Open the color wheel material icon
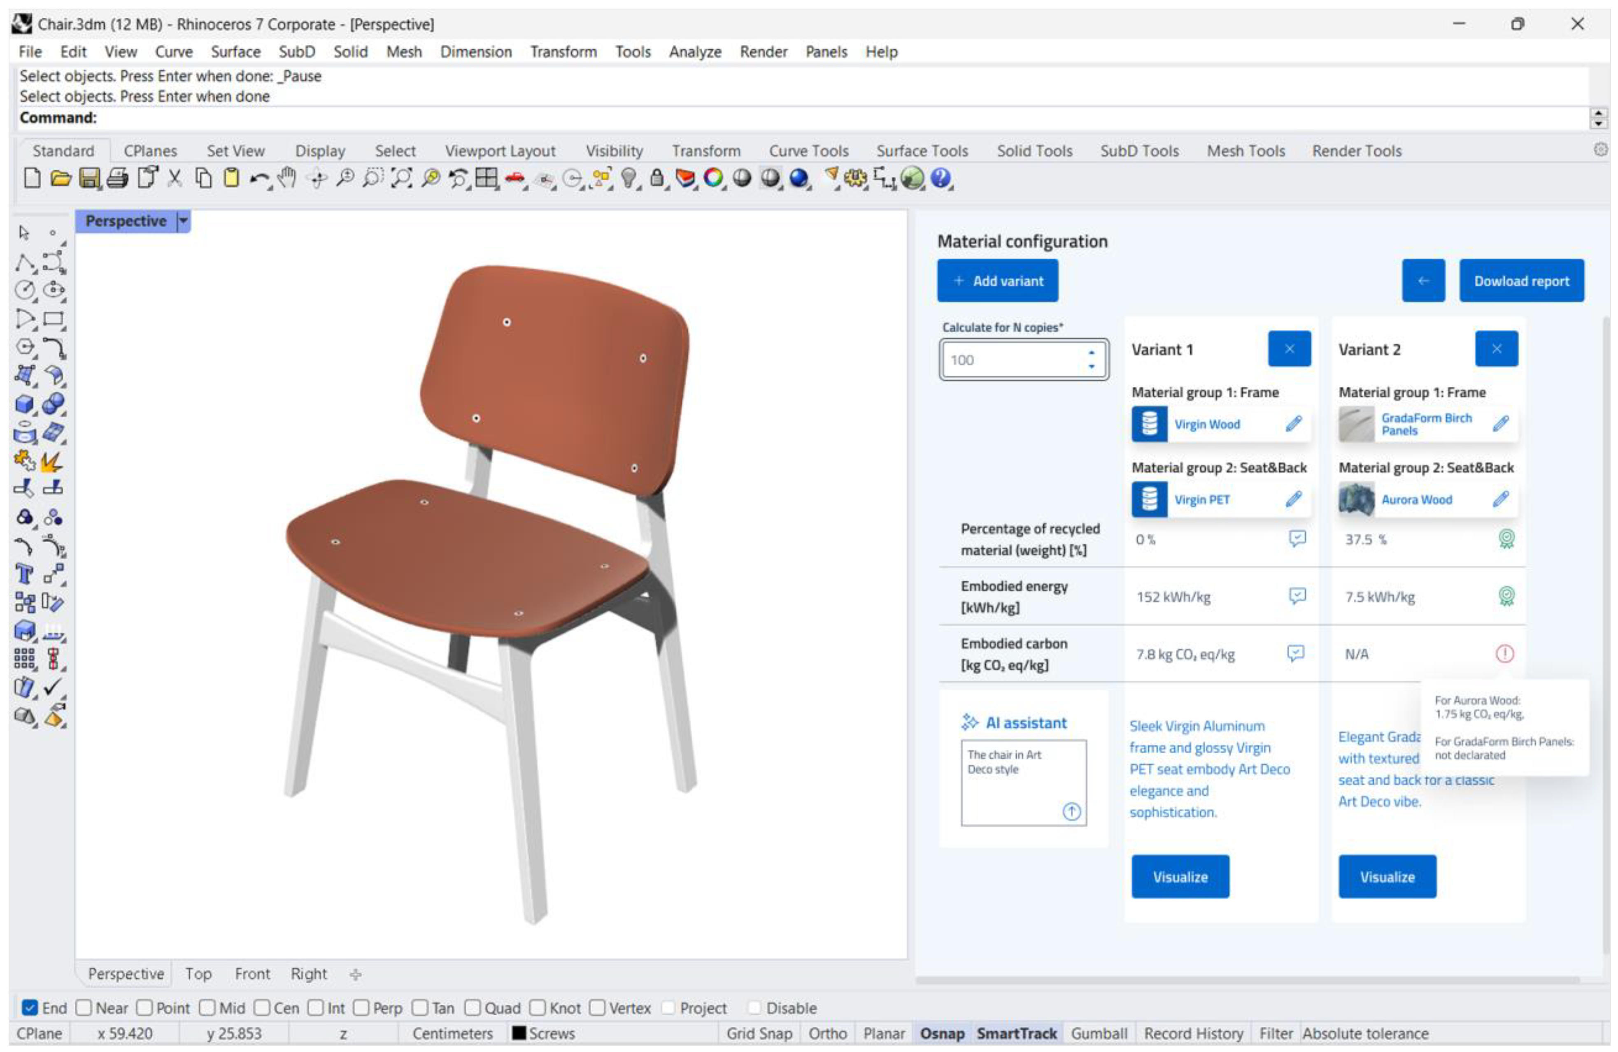1618x1052 pixels. (x=713, y=178)
